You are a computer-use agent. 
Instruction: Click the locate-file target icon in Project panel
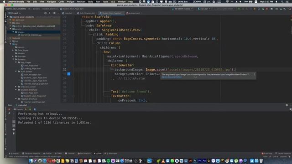46,13
